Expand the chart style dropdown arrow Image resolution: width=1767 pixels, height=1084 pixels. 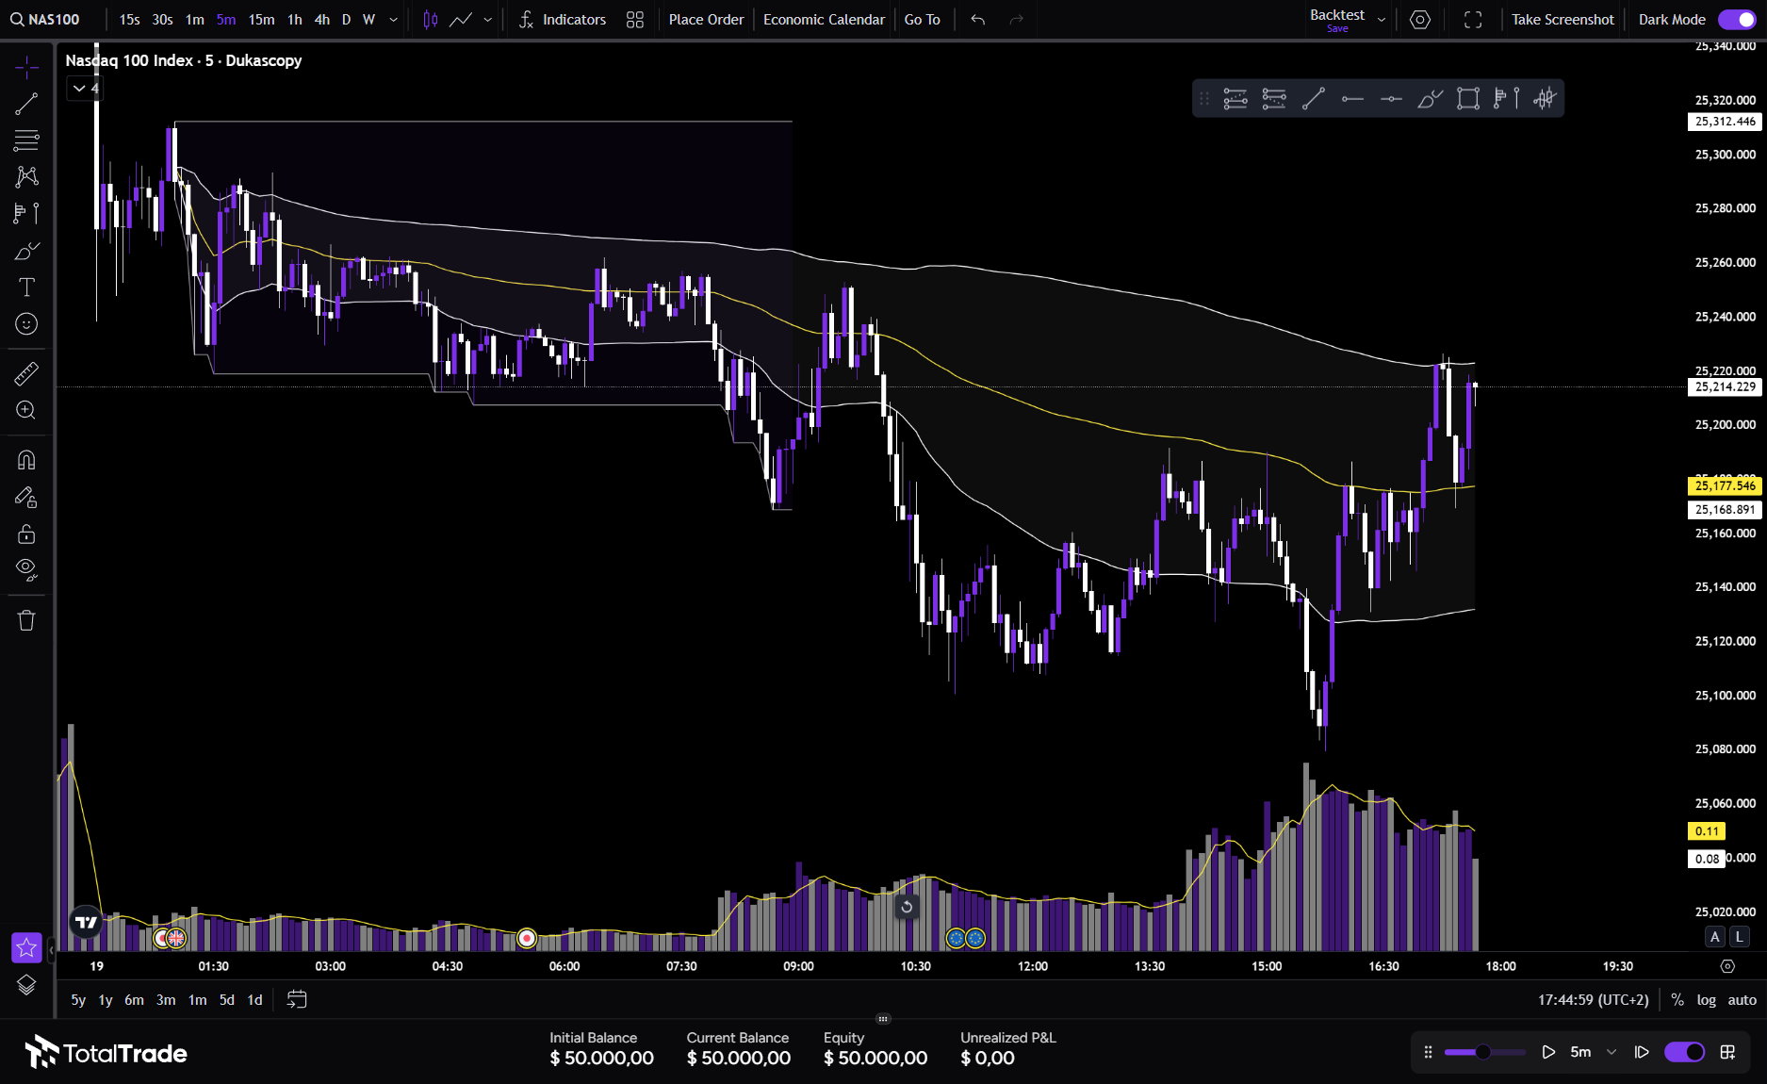pos(487,19)
